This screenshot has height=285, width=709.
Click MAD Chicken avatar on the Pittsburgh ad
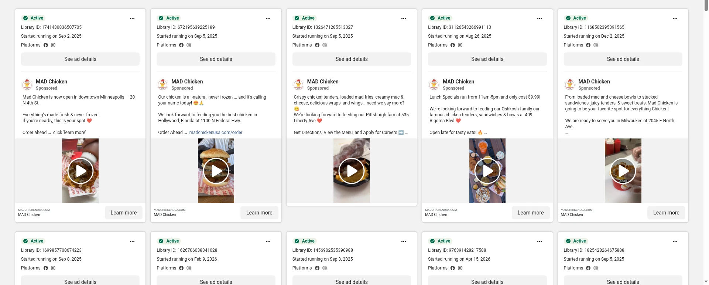click(x=298, y=85)
